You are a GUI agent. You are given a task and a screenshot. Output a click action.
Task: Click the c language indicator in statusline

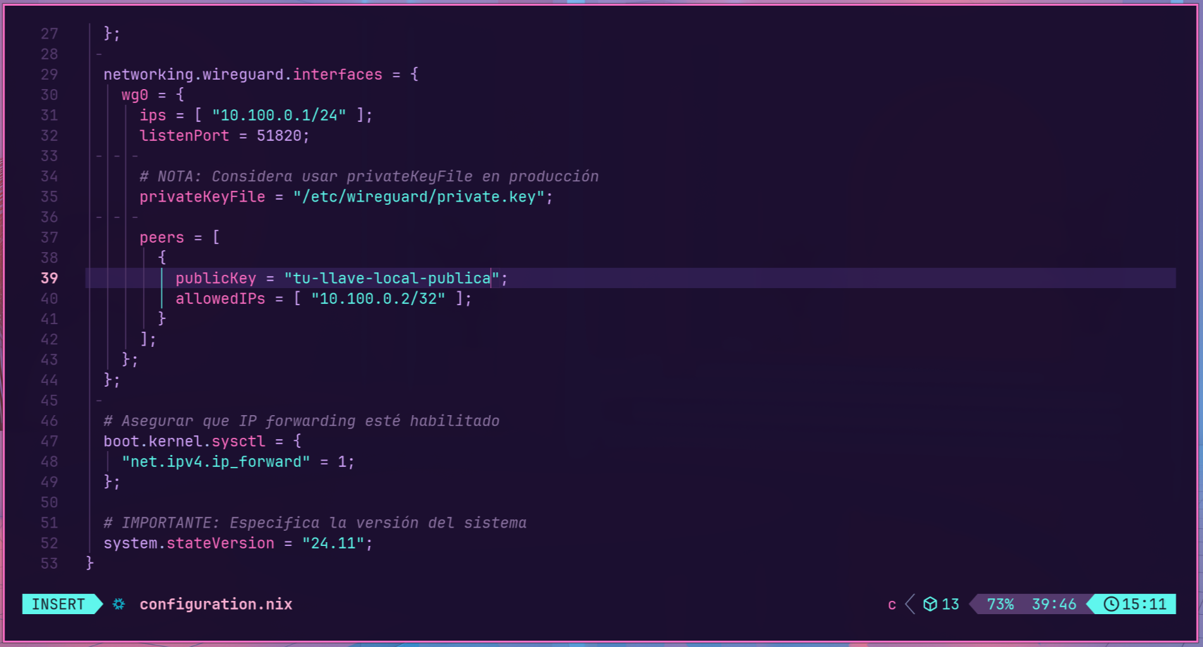[892, 604]
